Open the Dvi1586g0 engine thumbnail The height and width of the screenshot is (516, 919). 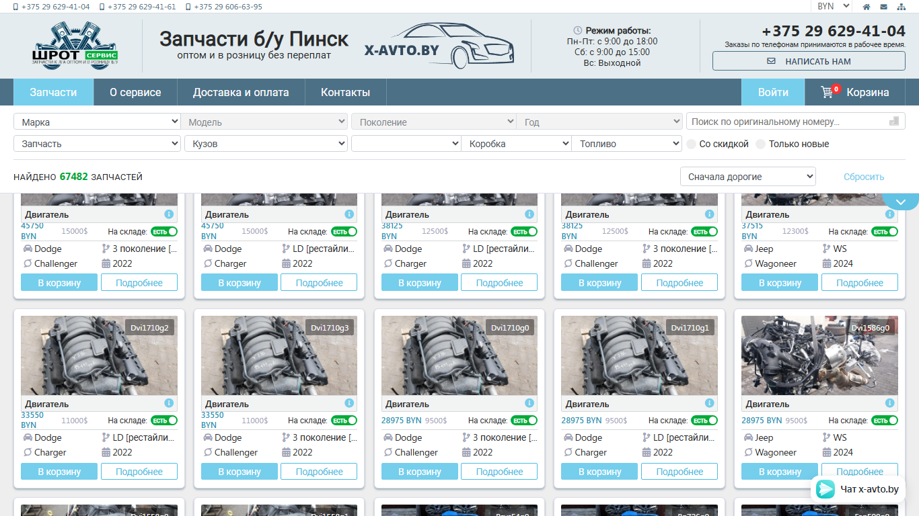[x=819, y=356]
